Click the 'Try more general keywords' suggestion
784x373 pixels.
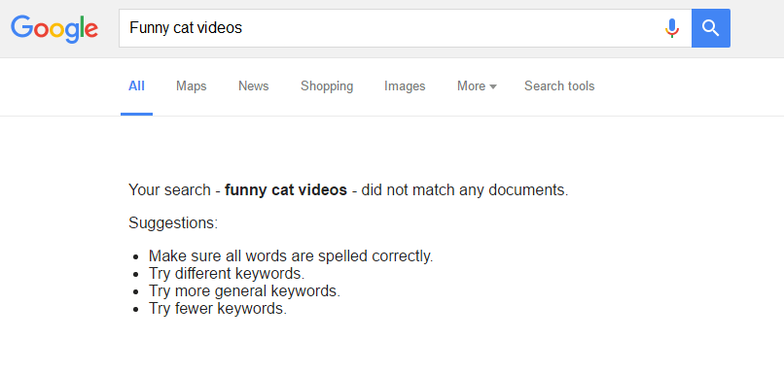(244, 291)
